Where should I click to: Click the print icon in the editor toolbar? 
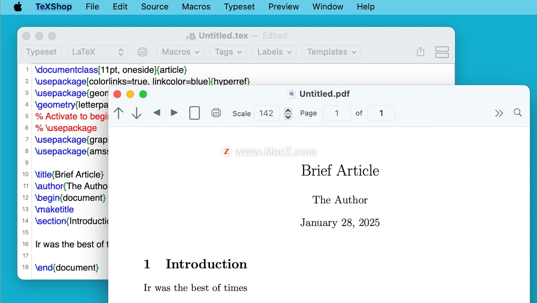coord(142,52)
